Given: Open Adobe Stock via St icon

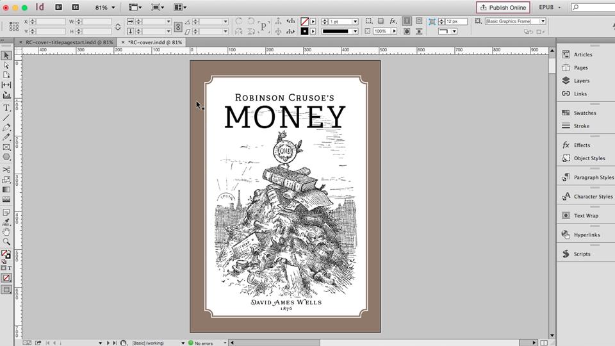Looking at the screenshot, I should pyautogui.click(x=76, y=7).
